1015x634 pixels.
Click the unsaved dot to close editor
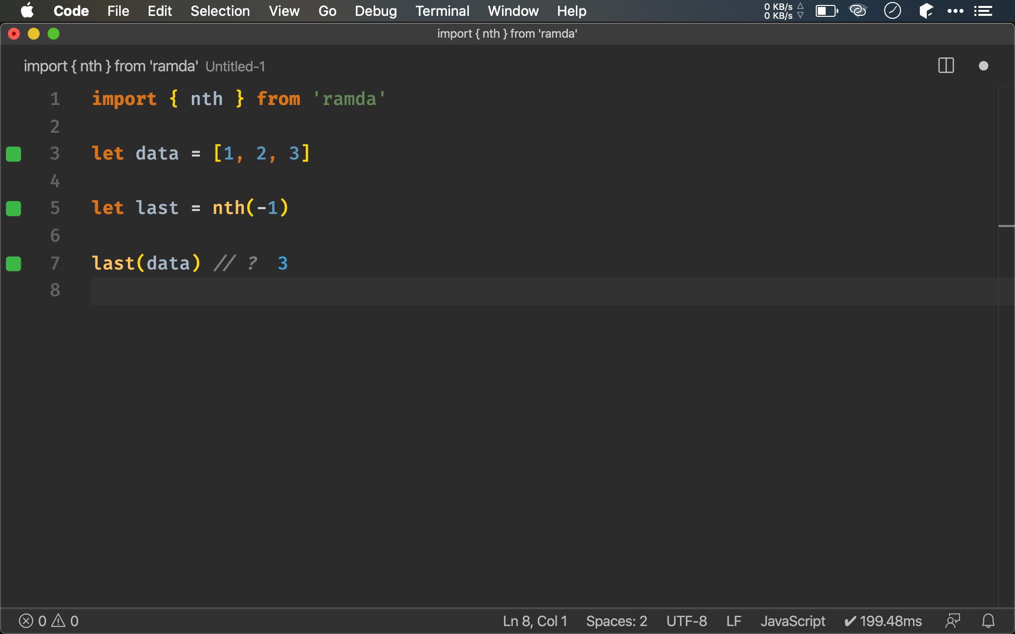tap(984, 66)
